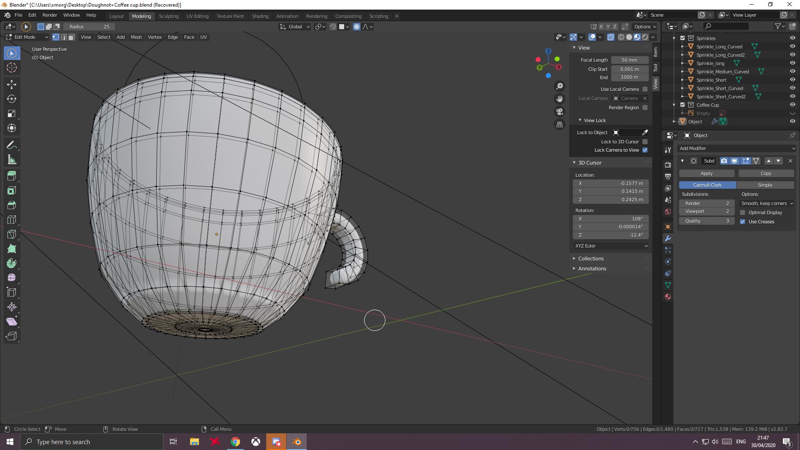Click the Catmull-Clark algorithm button

click(x=707, y=185)
